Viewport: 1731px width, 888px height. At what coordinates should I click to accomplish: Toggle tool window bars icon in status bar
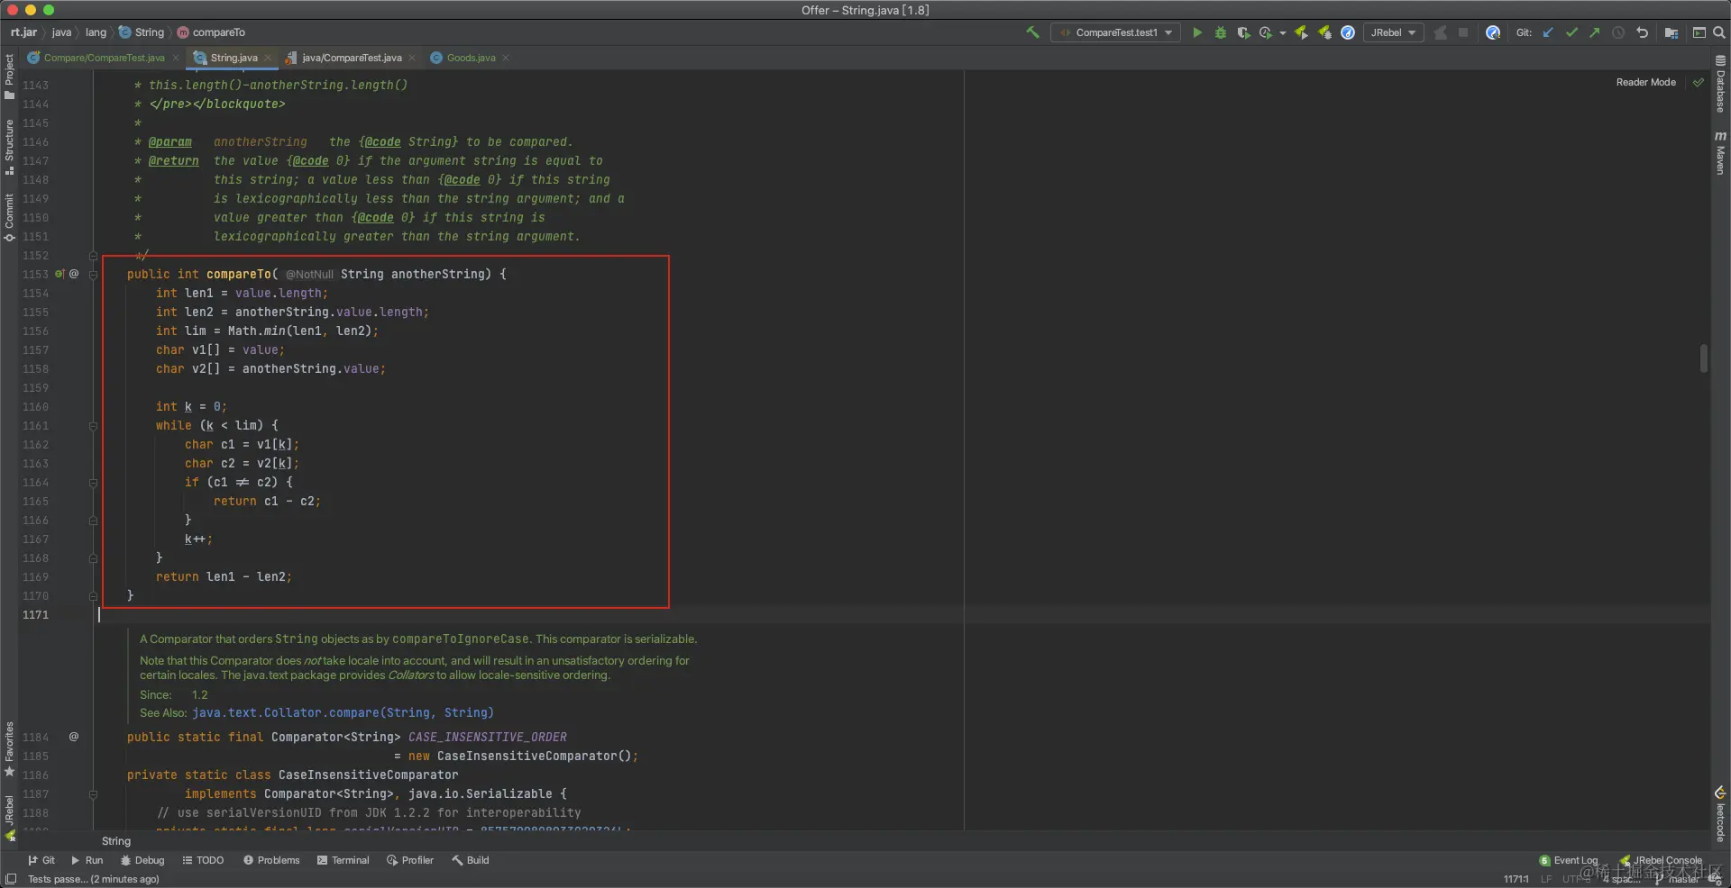click(x=11, y=879)
